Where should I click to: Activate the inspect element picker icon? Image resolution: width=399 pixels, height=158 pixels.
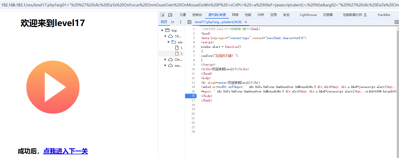click(163, 15)
